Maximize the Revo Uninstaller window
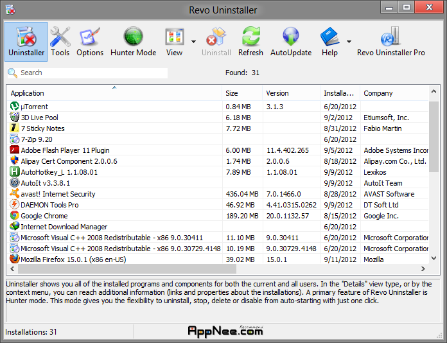Image resolution: width=447 pixels, height=343 pixels. tap(407, 7)
